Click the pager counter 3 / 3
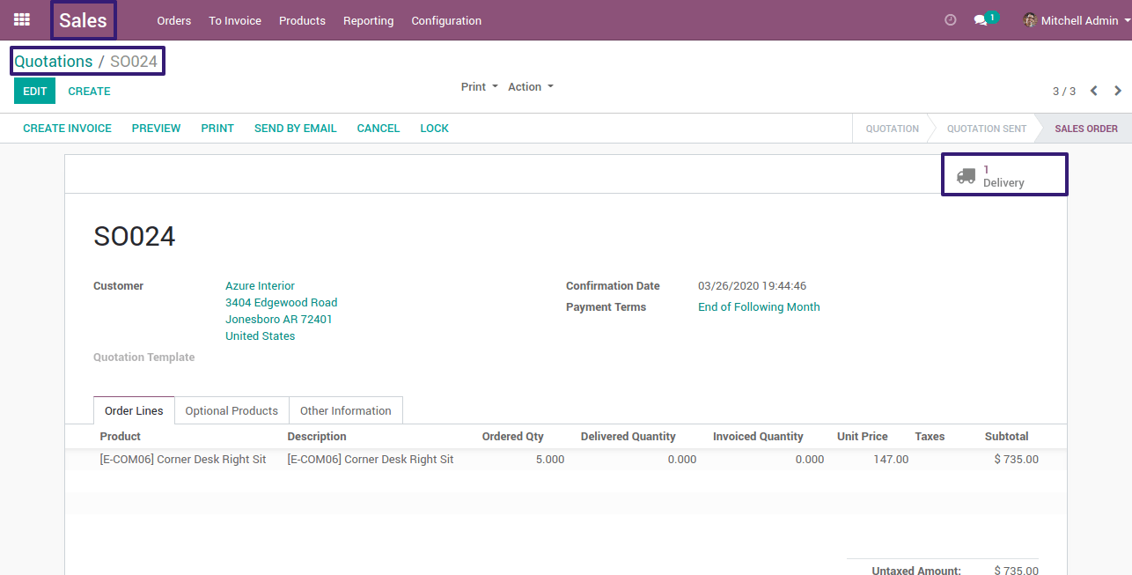 (1064, 91)
